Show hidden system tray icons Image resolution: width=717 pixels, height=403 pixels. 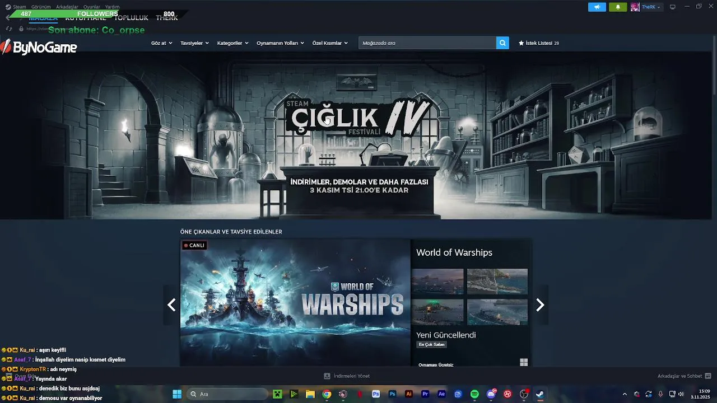click(625, 394)
